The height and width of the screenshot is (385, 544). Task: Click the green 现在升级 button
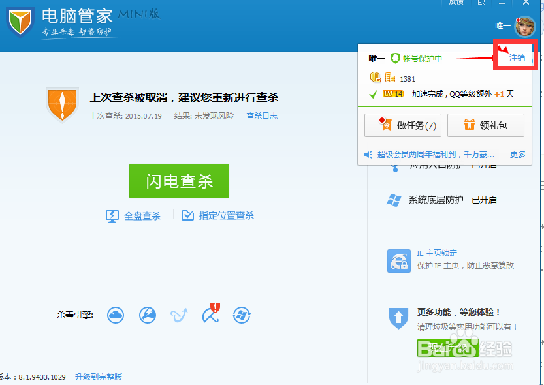(448, 348)
